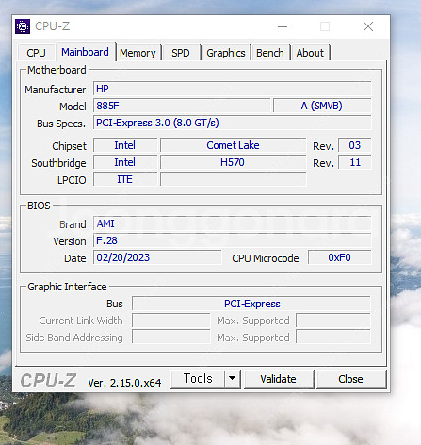The width and height of the screenshot is (421, 445).
Task: Click the Bus Specs. label
Action: pyautogui.click(x=61, y=124)
